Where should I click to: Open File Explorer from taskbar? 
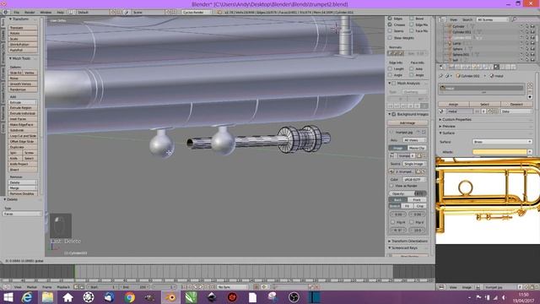coord(47,297)
